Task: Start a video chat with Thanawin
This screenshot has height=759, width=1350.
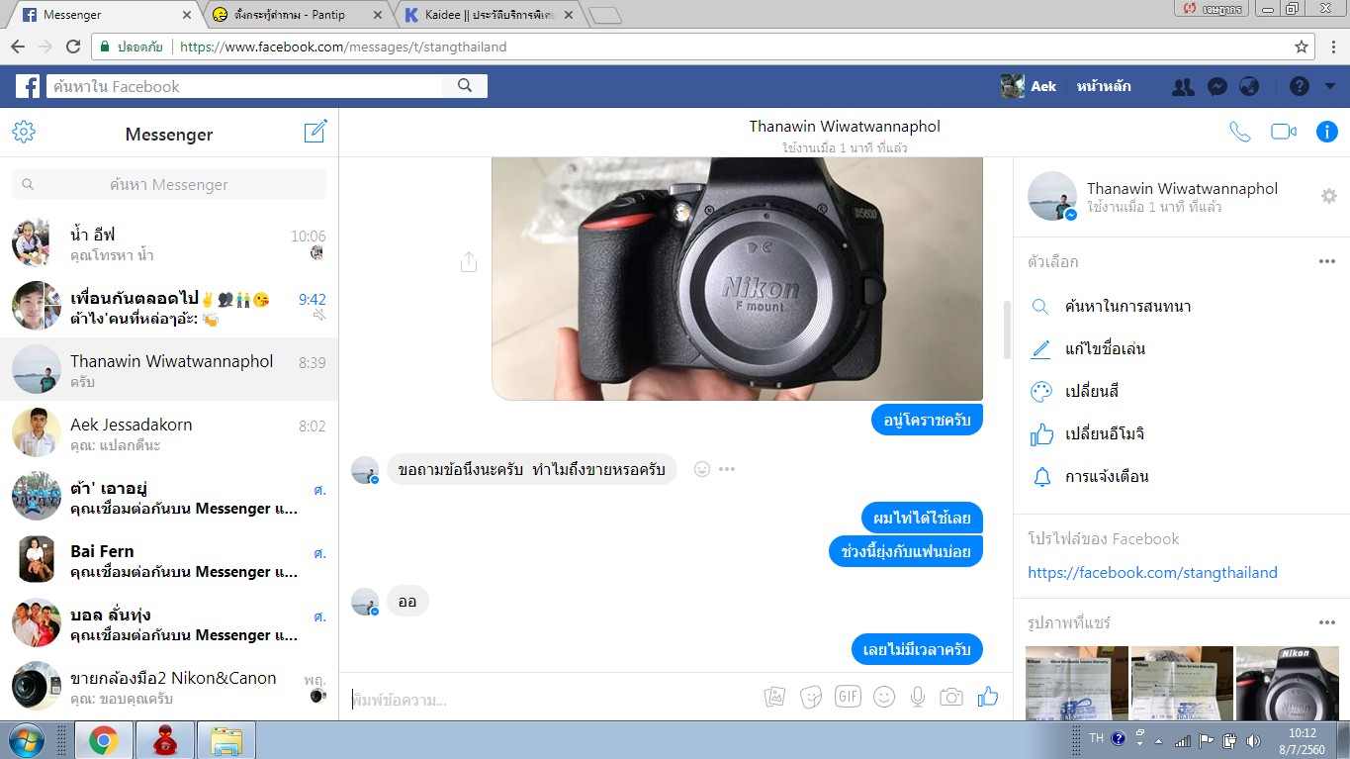Action: click(x=1284, y=132)
